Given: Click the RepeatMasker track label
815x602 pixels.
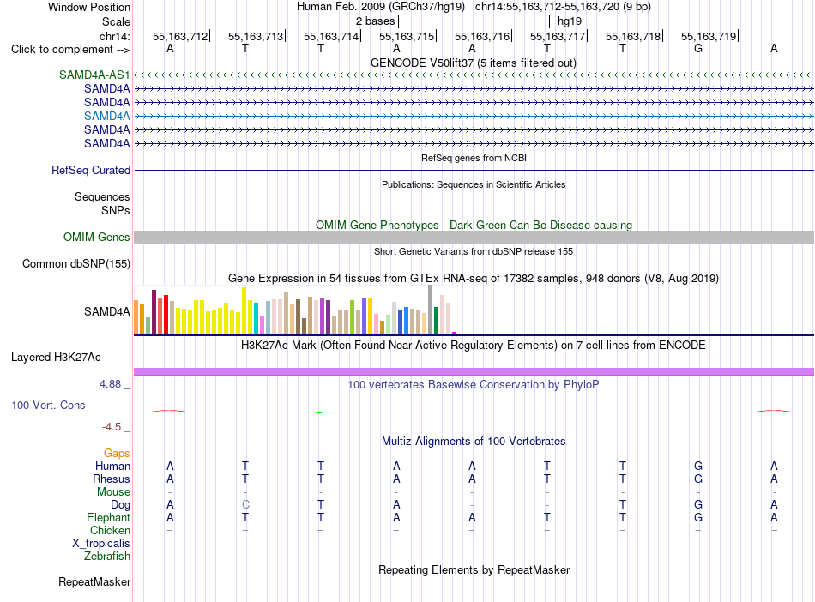Looking at the screenshot, I should coord(94,581).
